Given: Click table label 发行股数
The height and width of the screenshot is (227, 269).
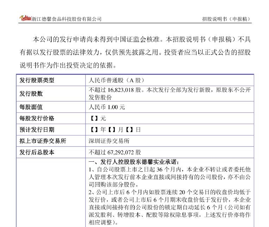Looking at the screenshot, I should click(x=31, y=93).
